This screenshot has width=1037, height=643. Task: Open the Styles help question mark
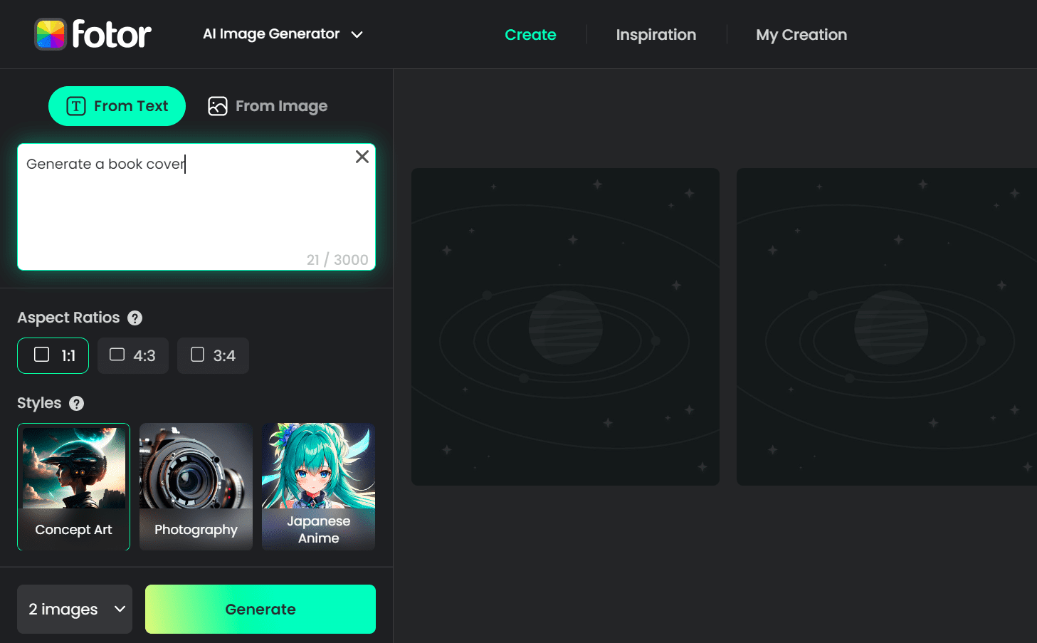(x=76, y=404)
